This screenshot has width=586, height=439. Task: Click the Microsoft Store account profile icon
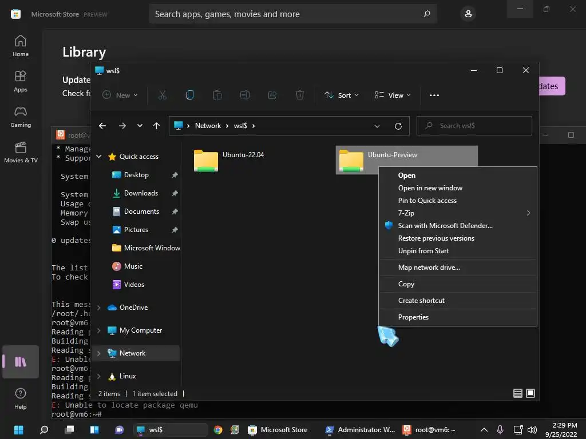468,14
